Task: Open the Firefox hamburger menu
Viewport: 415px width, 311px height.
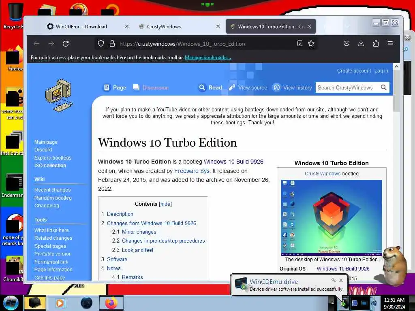Action: (x=390, y=43)
